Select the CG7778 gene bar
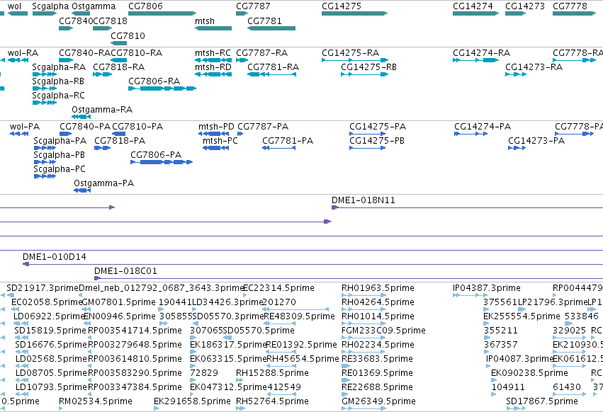603x412 pixels. (x=574, y=13)
